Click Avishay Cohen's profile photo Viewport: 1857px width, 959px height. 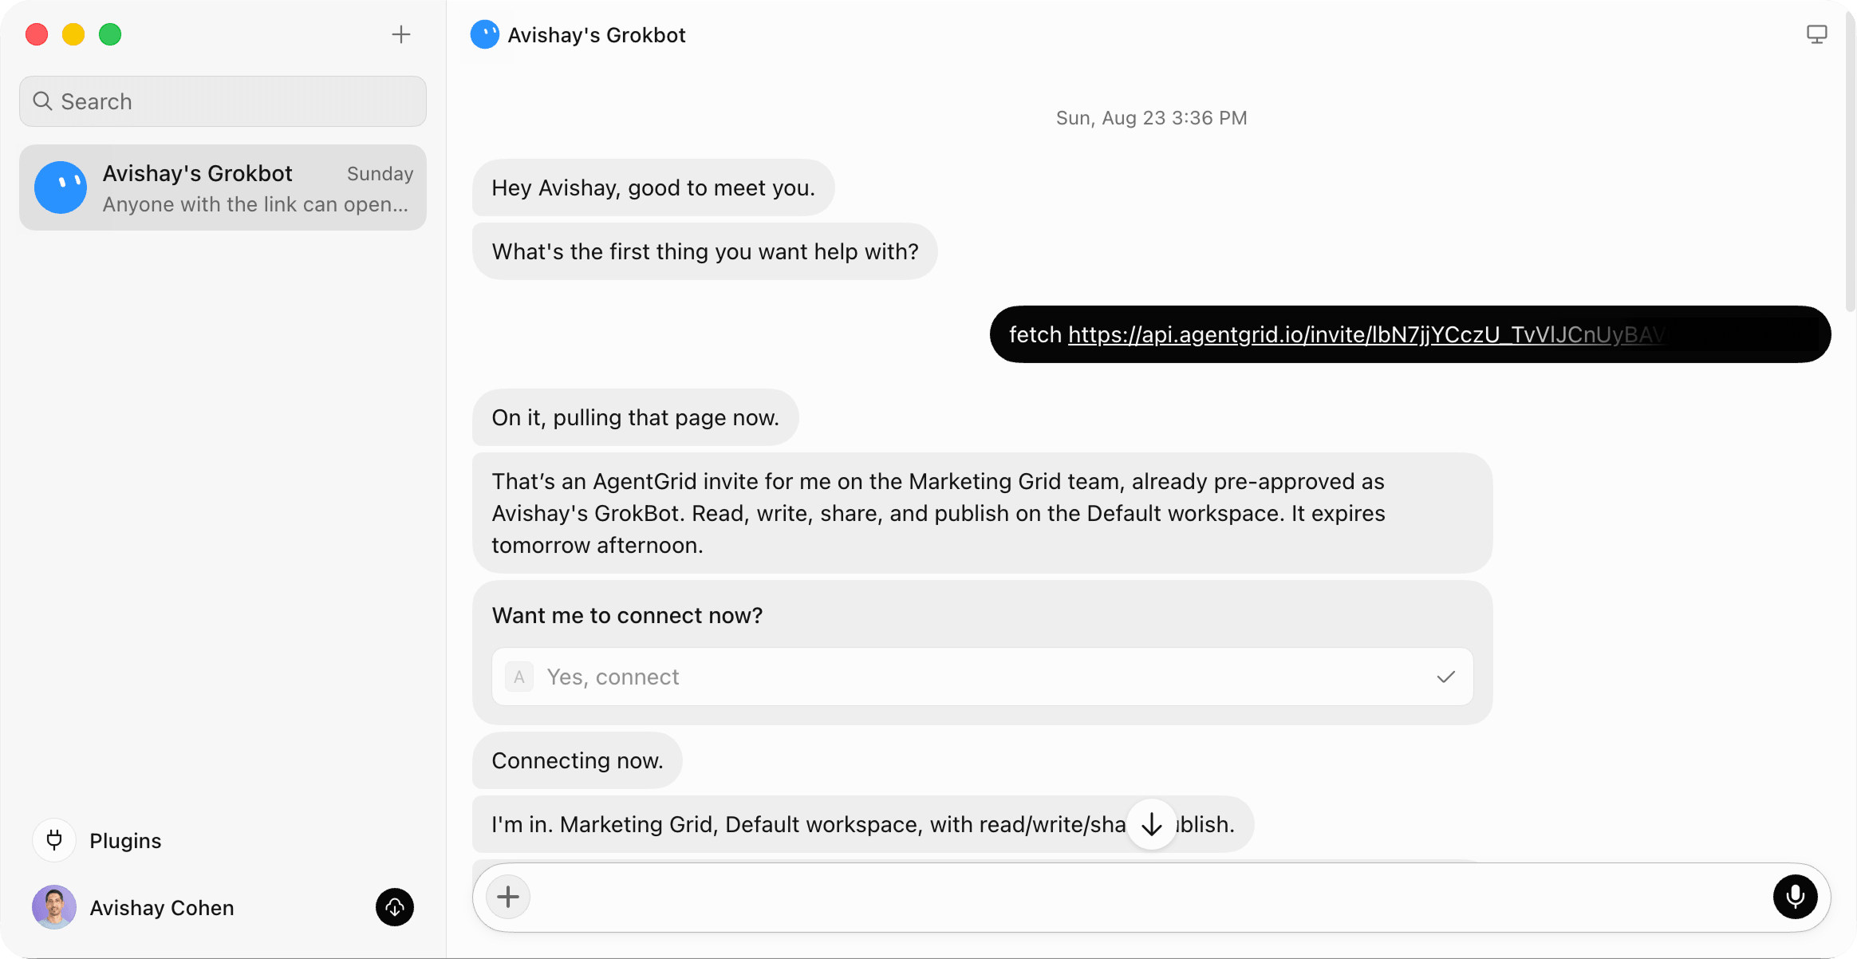54,907
